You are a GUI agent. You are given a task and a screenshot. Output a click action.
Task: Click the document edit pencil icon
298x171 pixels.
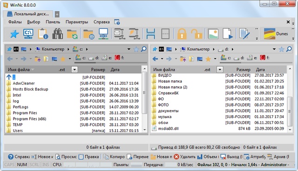pos(244,34)
